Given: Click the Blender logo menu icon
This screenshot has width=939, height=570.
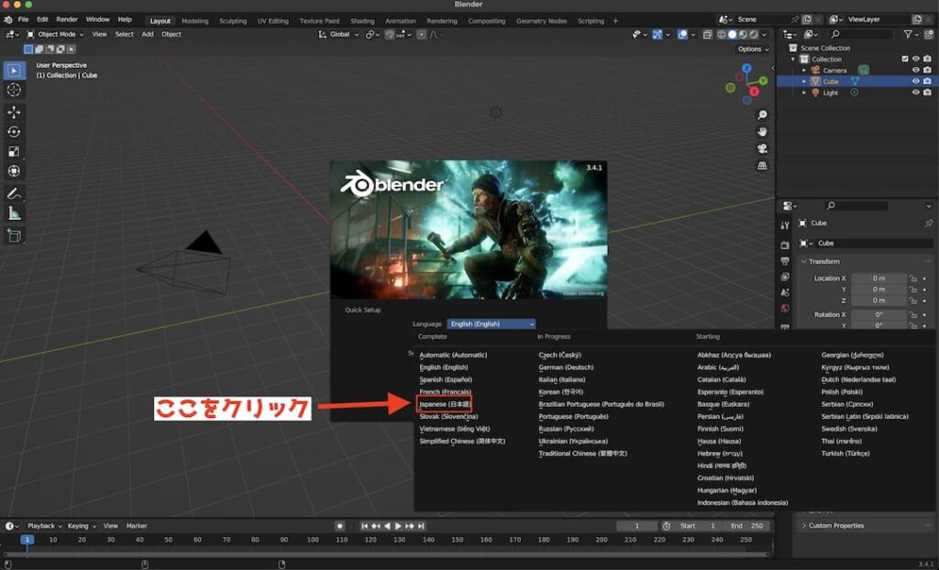Looking at the screenshot, I should click(x=7, y=20).
